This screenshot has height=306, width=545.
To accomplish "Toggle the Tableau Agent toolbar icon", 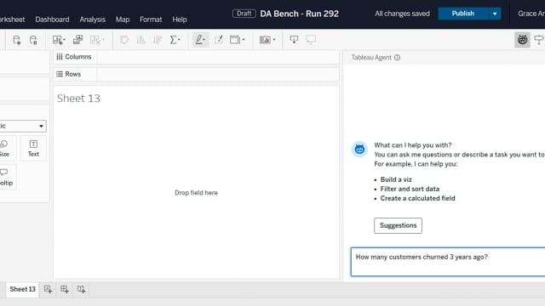I will click(522, 40).
